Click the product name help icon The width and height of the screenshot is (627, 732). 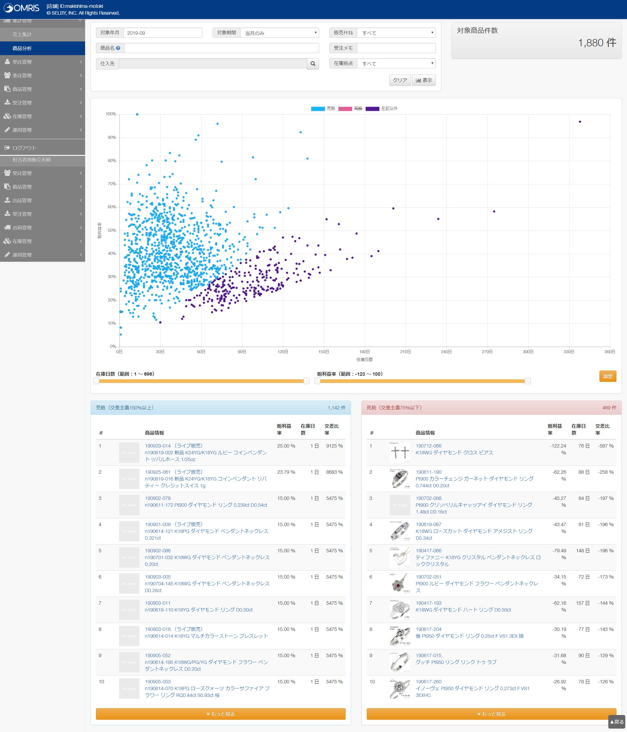click(118, 48)
